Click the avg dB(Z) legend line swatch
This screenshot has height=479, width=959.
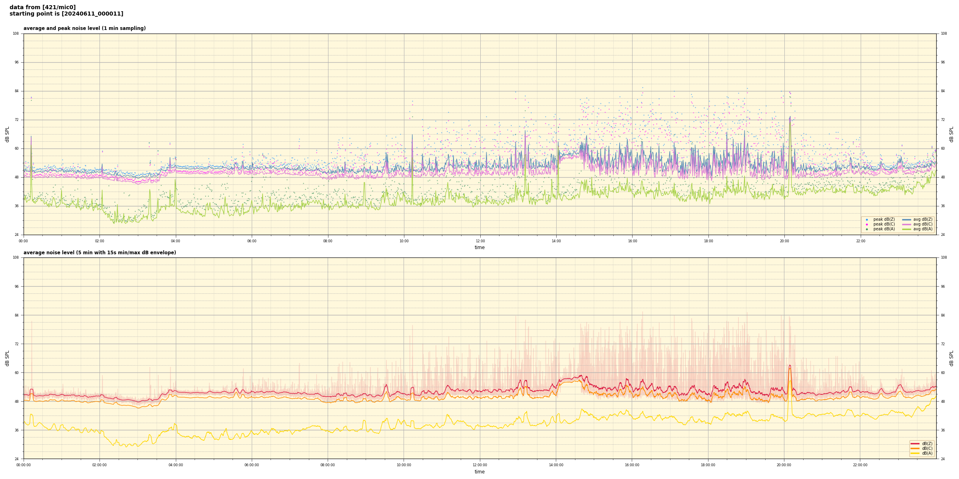click(907, 220)
